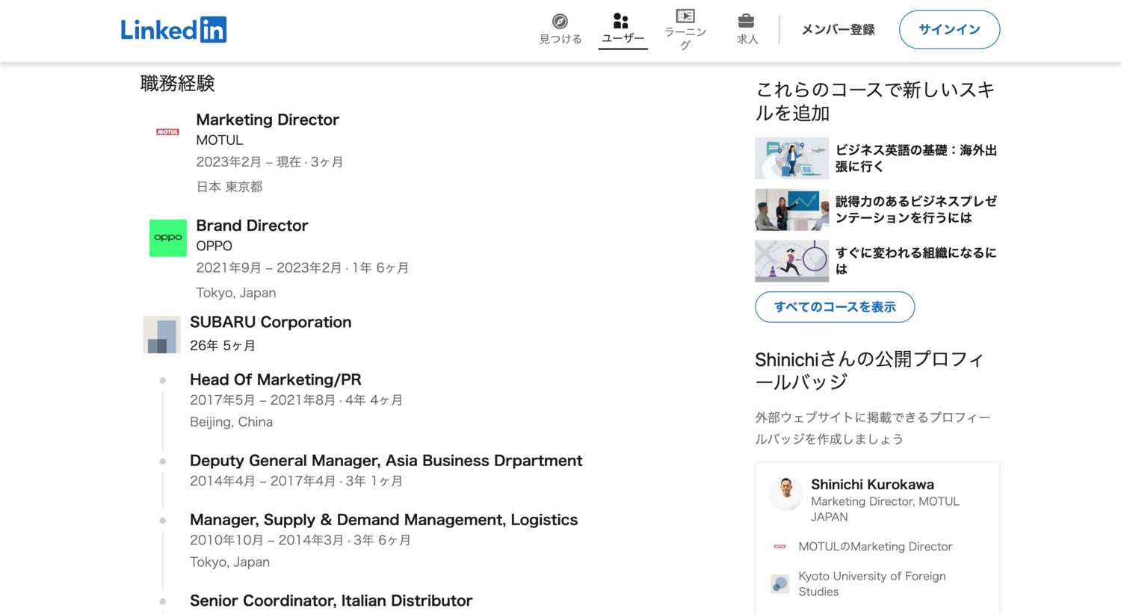Select the ユーザー people icon

[621, 20]
